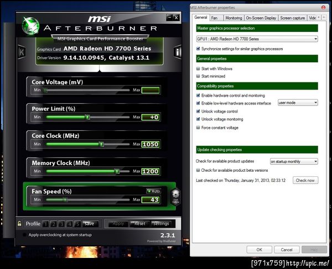
Task: Close the MSI Afterburner properties dialog
Action: click(323, 7)
